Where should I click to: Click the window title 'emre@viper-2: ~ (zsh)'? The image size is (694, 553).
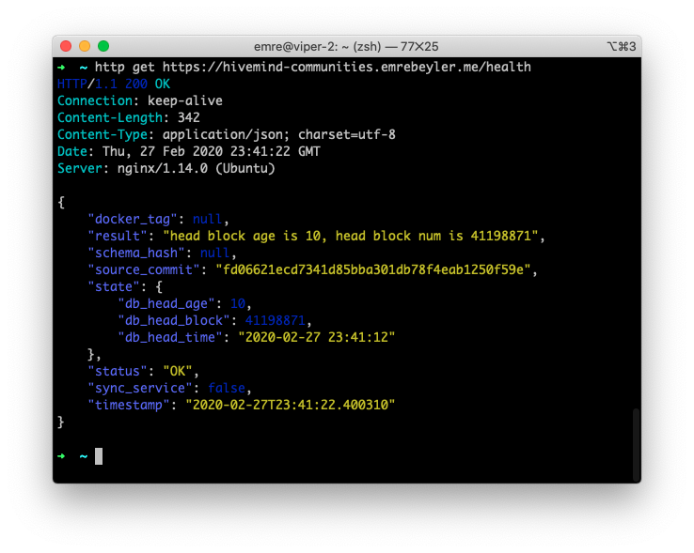pyautogui.click(x=317, y=46)
